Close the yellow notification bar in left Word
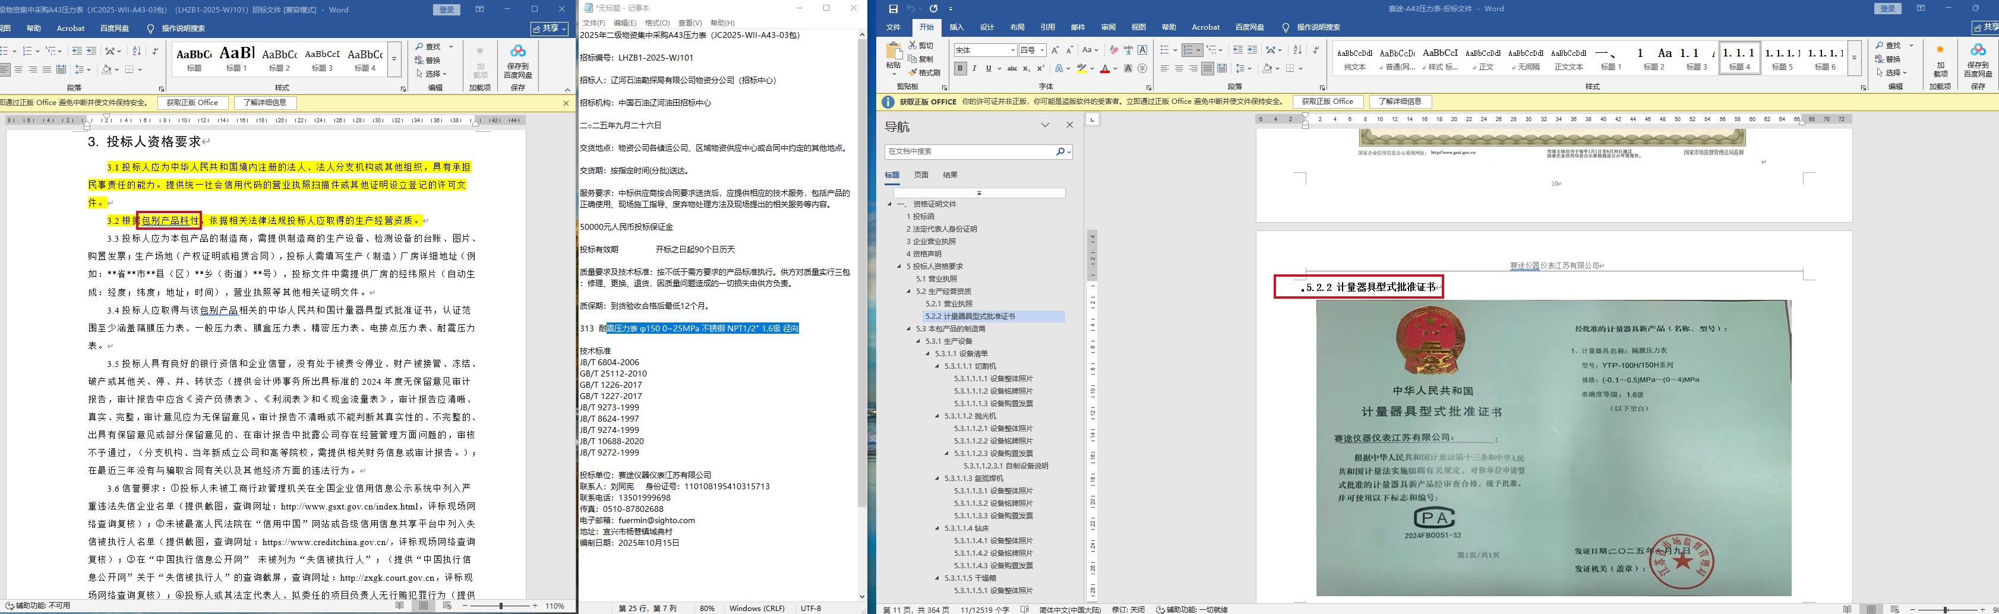 566,102
